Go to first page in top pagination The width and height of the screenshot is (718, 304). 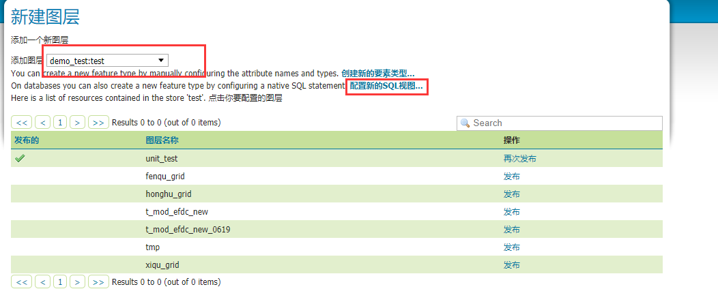[22, 123]
